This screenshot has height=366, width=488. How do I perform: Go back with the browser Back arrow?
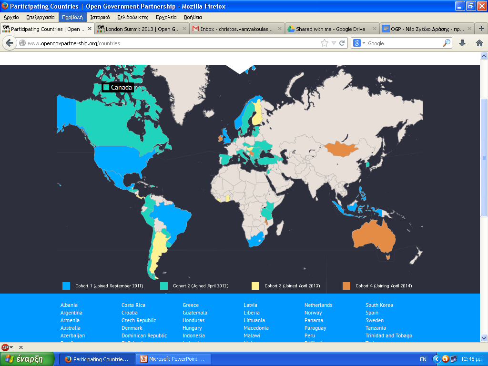[10, 43]
